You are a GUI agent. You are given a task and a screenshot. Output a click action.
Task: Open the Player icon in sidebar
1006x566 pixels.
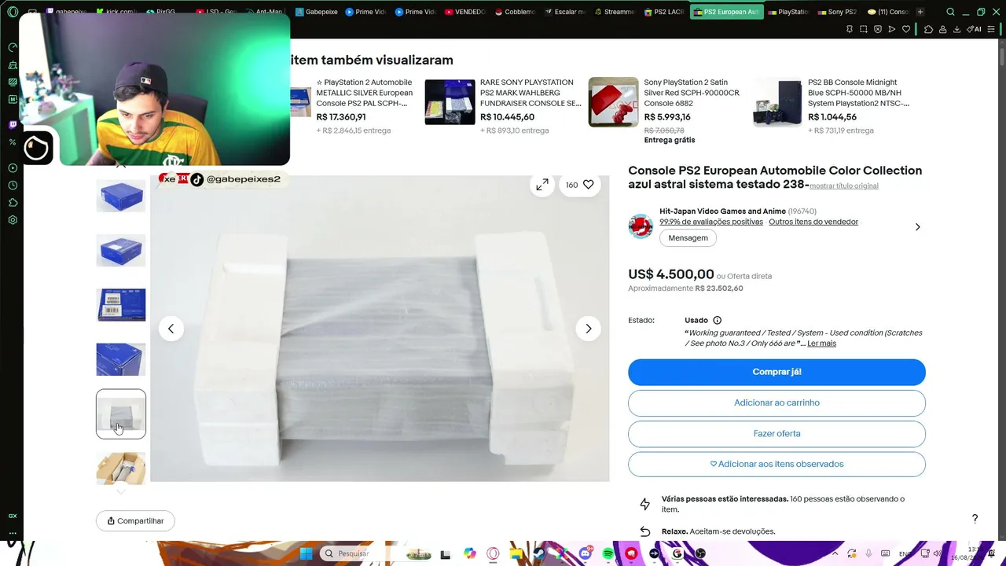tap(13, 168)
